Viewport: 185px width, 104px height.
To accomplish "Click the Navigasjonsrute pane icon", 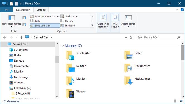I will (x=12, y=18).
